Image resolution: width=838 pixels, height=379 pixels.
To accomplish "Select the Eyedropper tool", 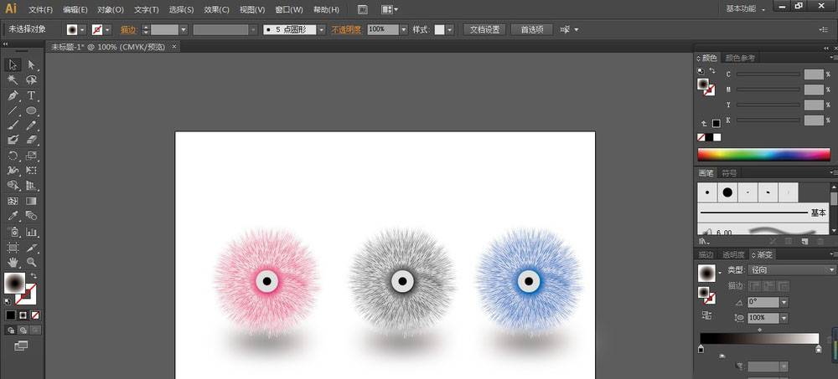I will coord(13,216).
